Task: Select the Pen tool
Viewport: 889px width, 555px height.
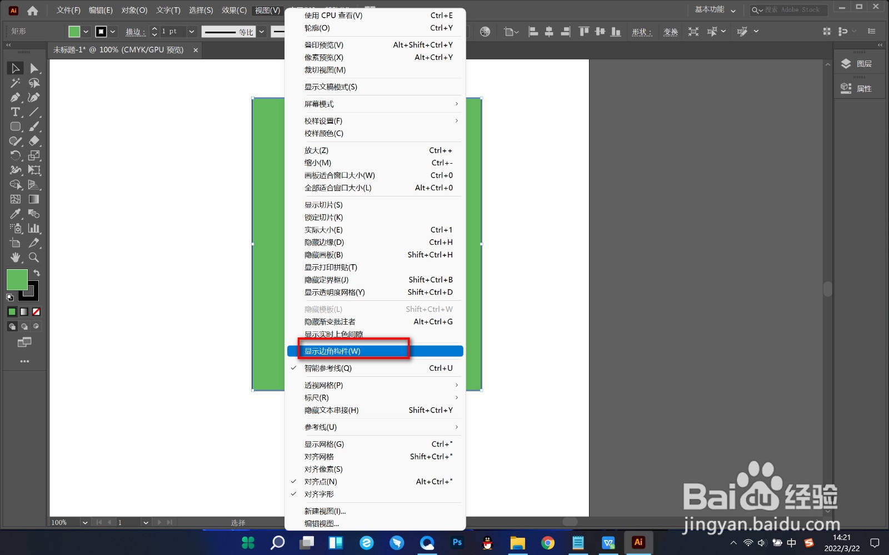Action: coord(15,97)
